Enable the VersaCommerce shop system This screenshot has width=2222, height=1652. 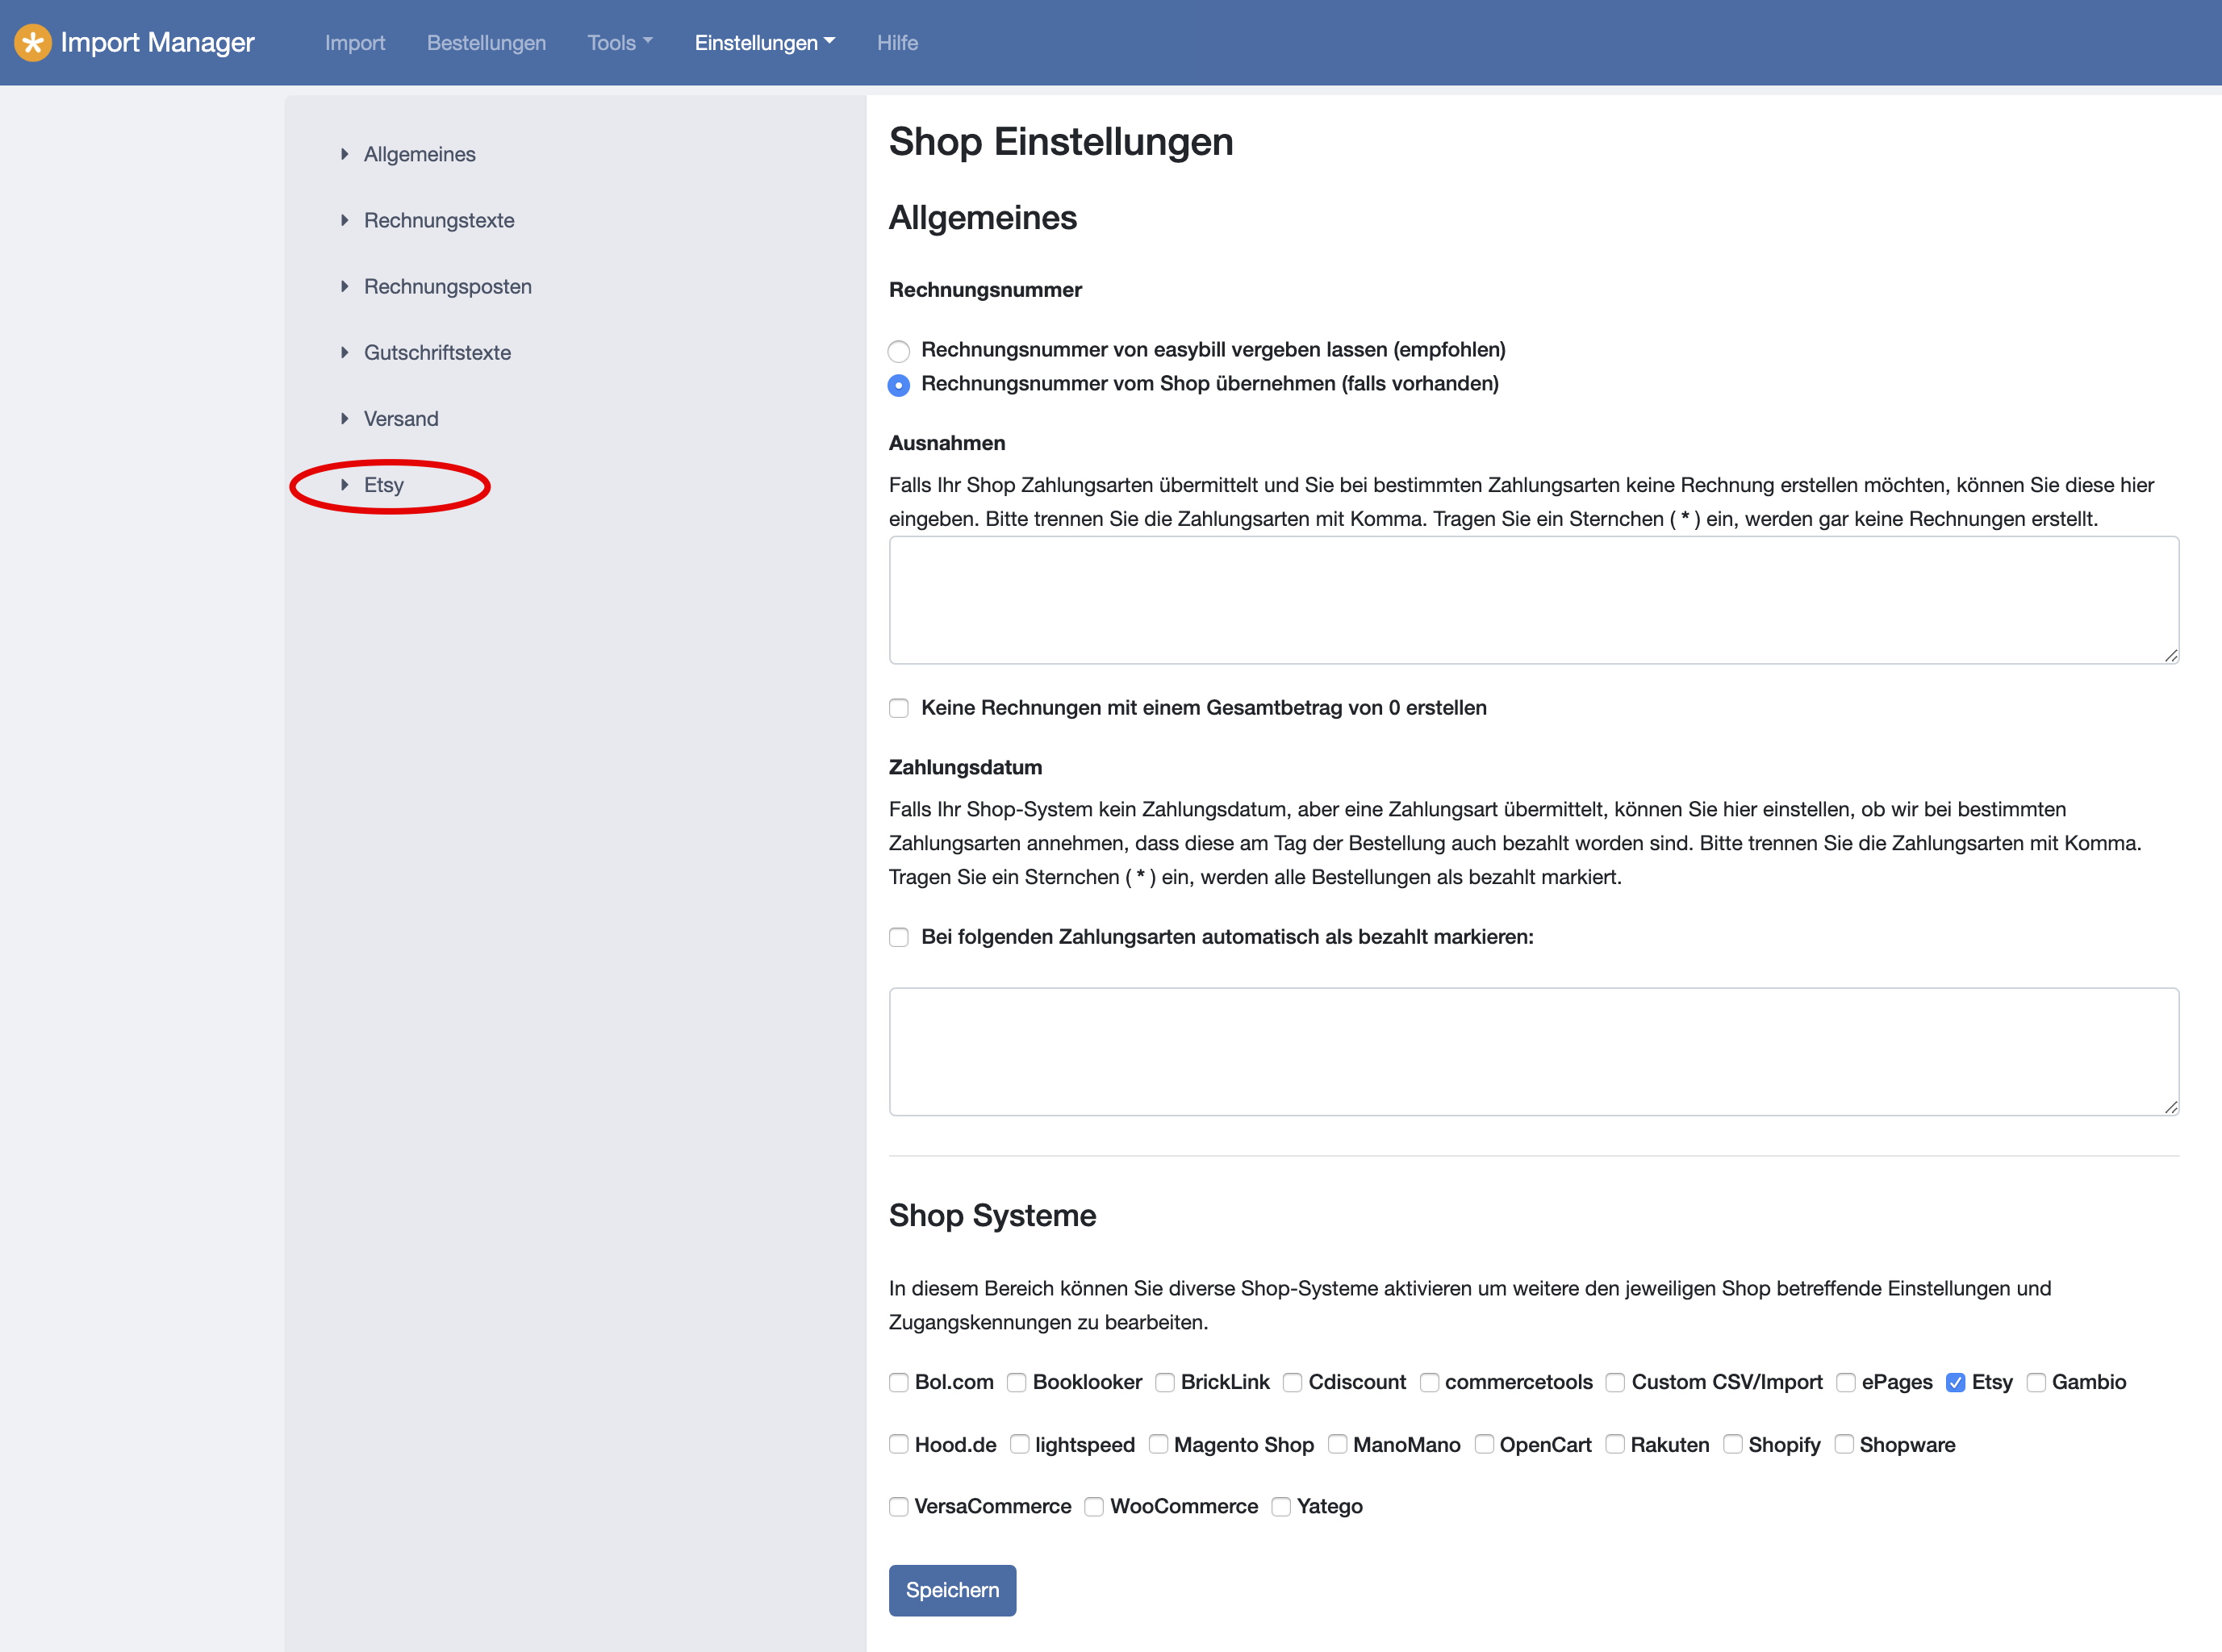(899, 1507)
